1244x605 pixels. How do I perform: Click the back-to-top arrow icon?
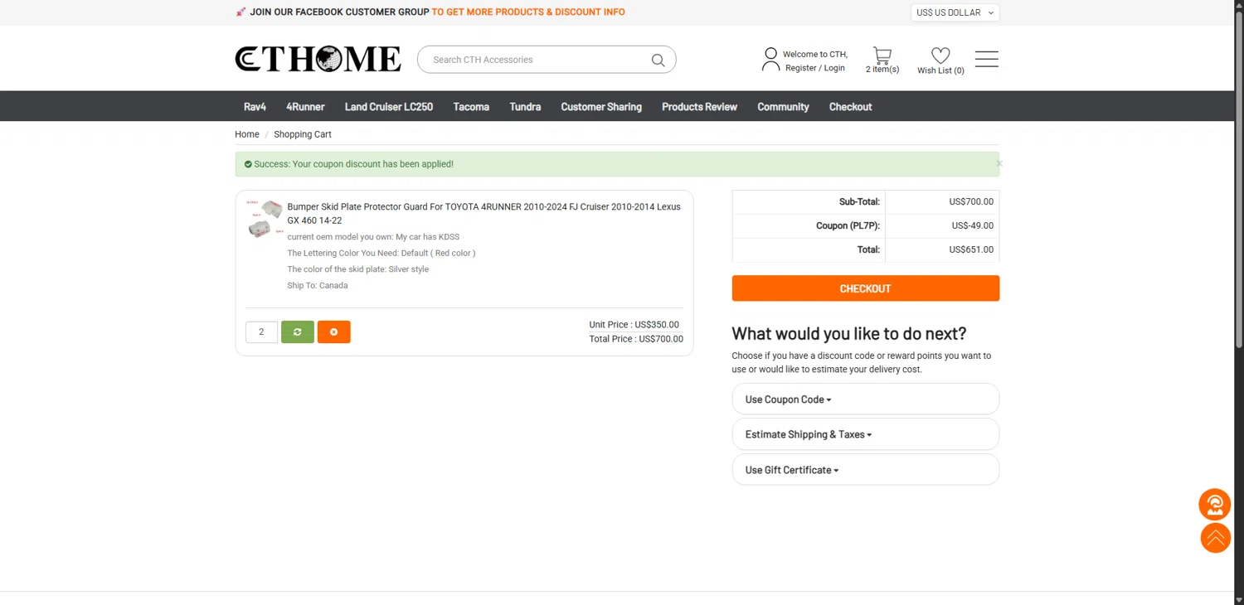point(1216,538)
